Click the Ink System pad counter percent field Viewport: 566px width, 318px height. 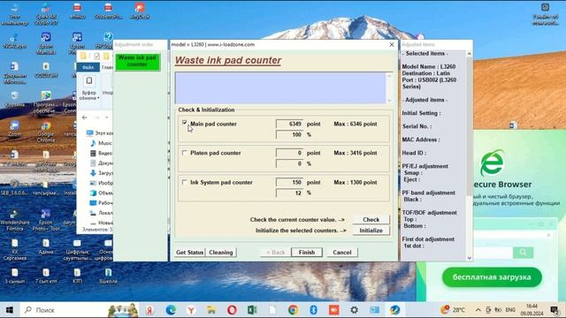coord(289,193)
